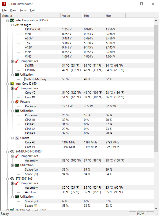
Task: Click the CPU chip icon beside Intel Core i5 650
Action: (12, 84)
